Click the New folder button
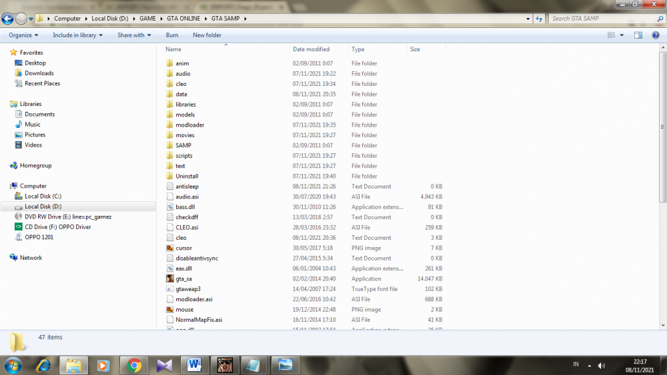667x375 pixels. point(207,35)
